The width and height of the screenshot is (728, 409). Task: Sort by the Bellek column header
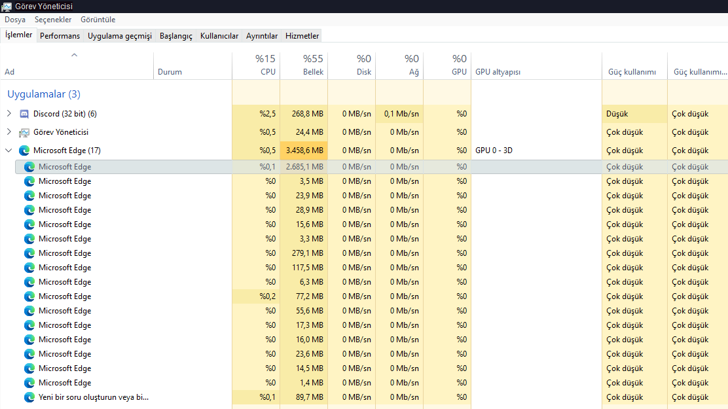coord(304,66)
